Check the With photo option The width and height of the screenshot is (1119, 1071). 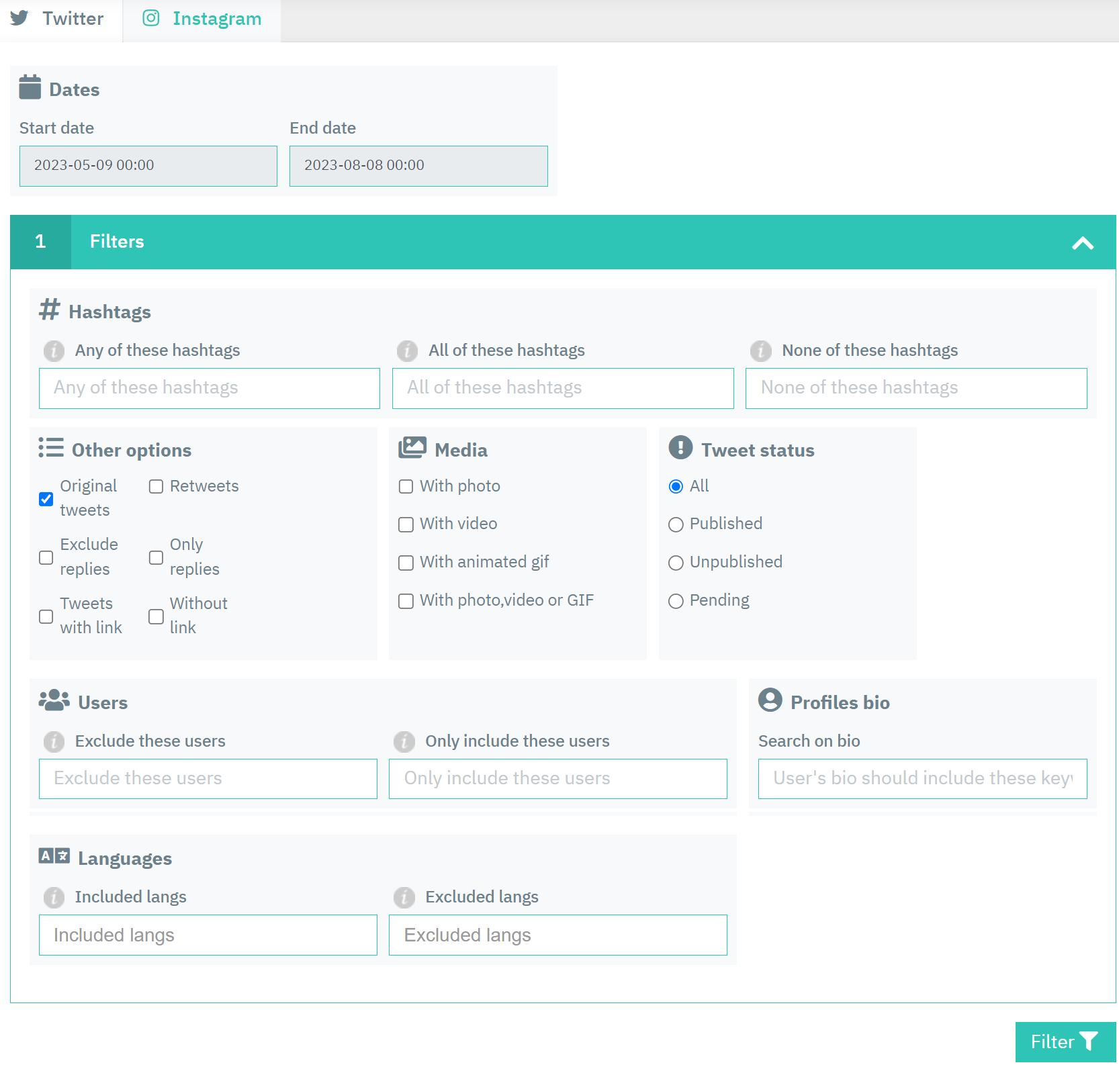(406, 487)
